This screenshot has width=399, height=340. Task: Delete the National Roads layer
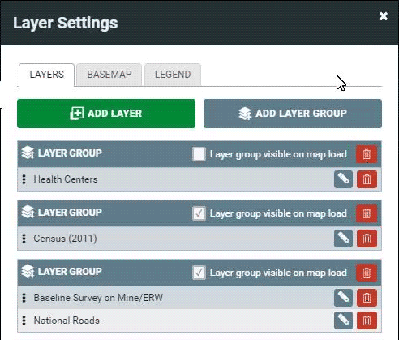coord(367,321)
